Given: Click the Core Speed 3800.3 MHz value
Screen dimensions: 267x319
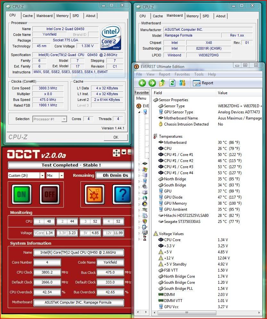Looking at the screenshot, I should pyautogui.click(x=48, y=88).
